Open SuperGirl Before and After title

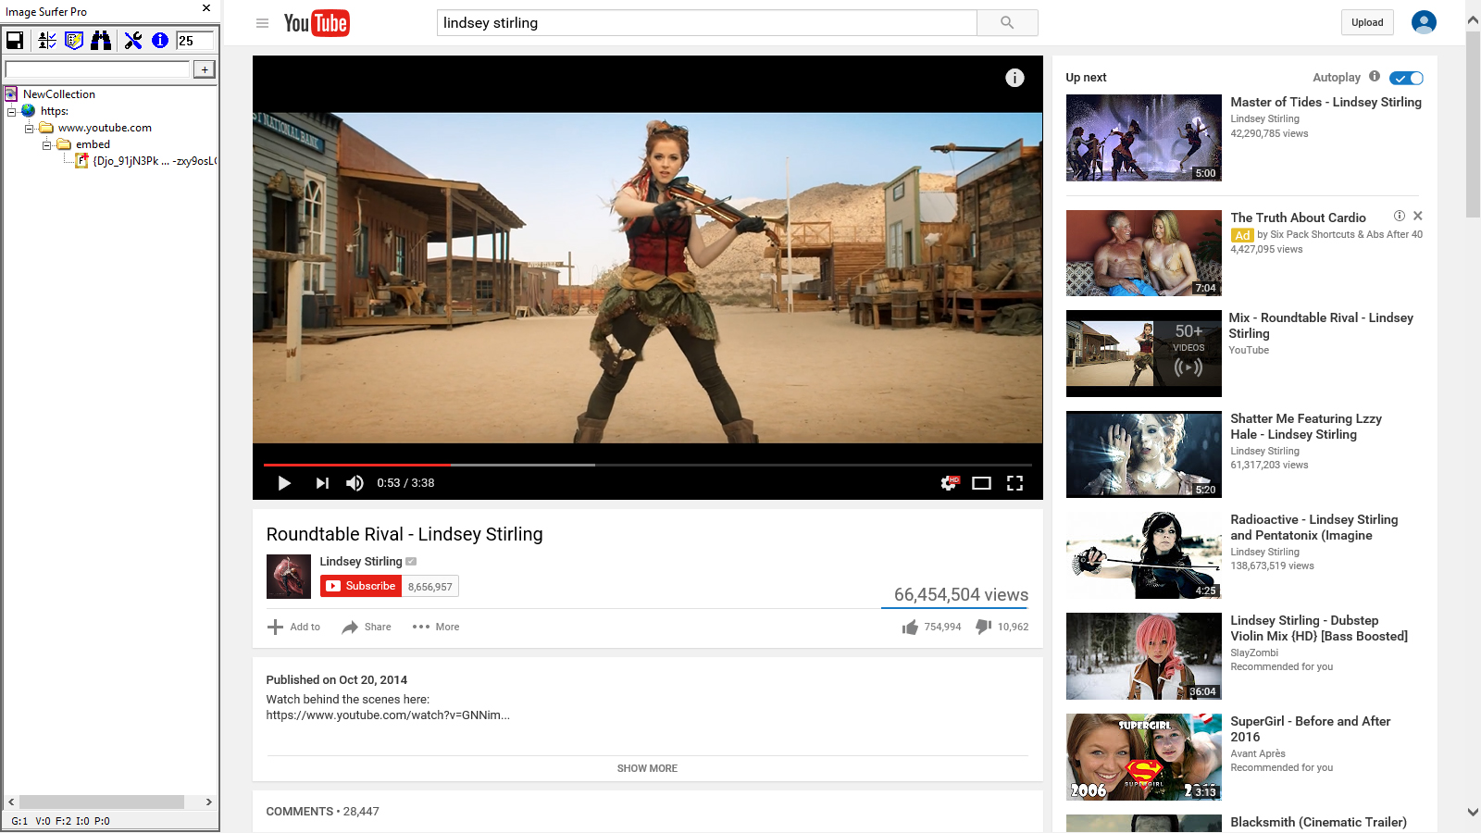pos(1310,729)
